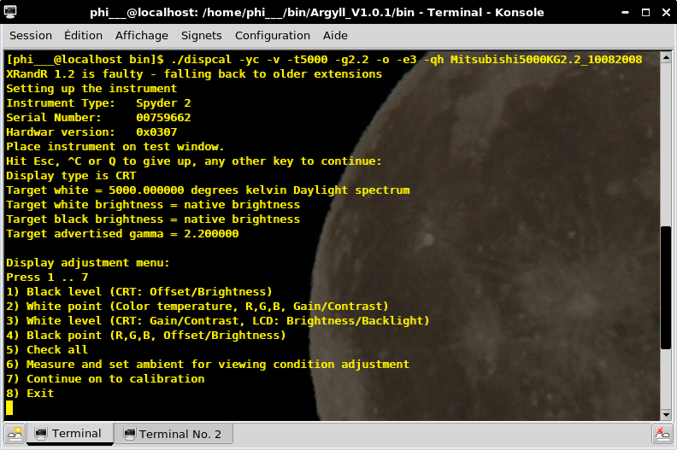
Task: Open the Affichage menu
Action: click(142, 35)
